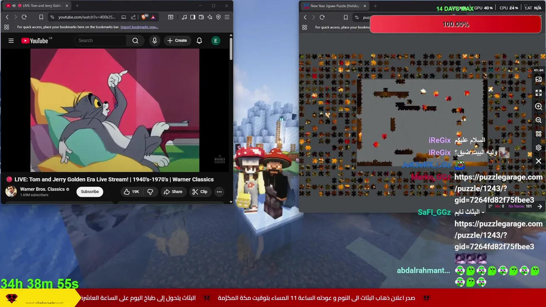Open the account avatar E menu
Image resolution: width=546 pixels, height=307 pixels.
(x=215, y=41)
